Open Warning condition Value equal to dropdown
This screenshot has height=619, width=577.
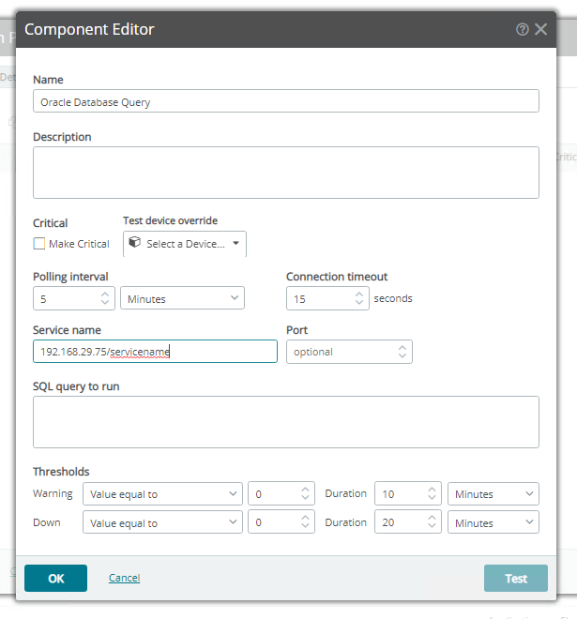(162, 493)
